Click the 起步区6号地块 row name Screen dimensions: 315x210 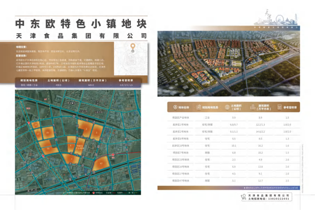tap(180, 139)
